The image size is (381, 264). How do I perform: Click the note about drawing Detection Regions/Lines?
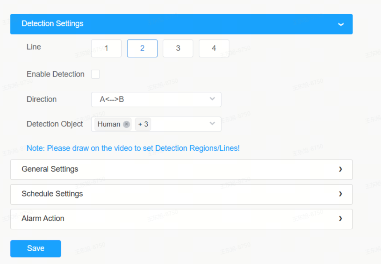click(133, 148)
